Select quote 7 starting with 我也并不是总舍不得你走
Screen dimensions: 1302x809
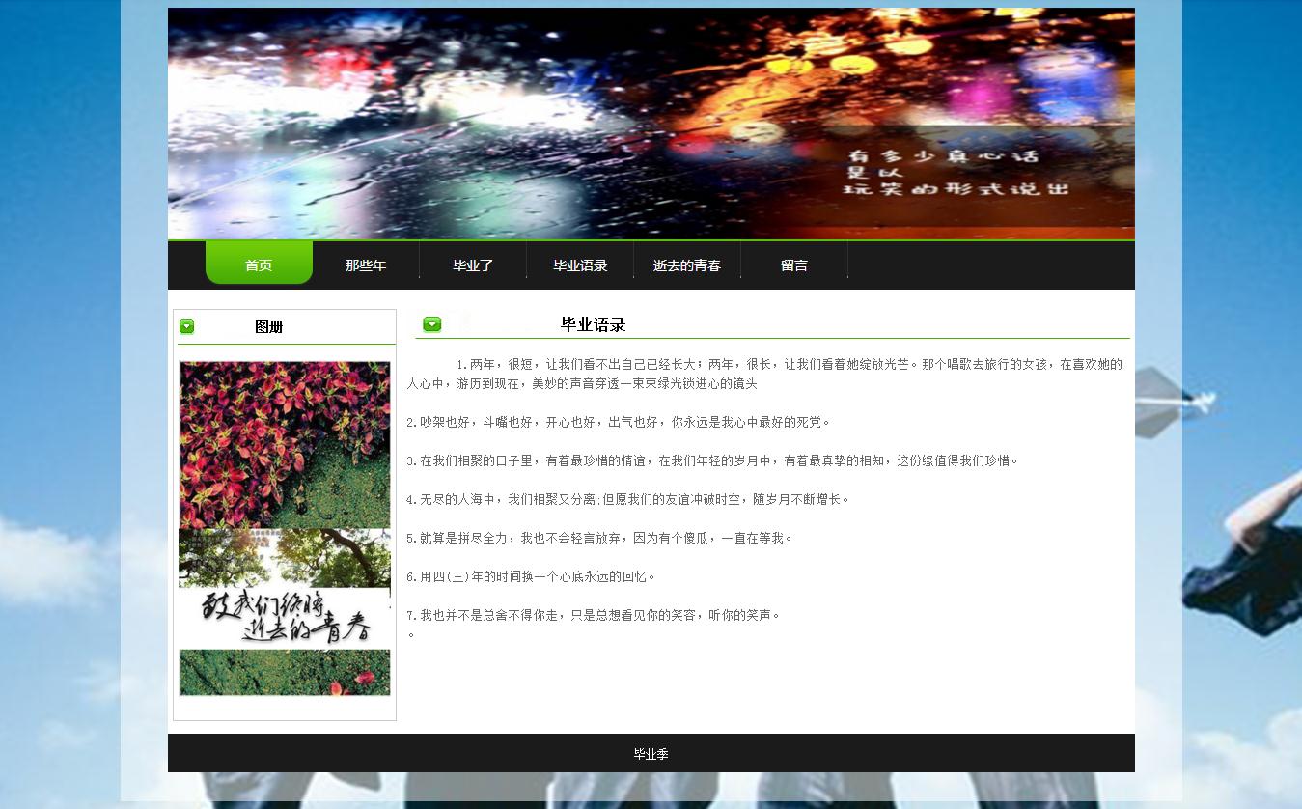pos(593,615)
